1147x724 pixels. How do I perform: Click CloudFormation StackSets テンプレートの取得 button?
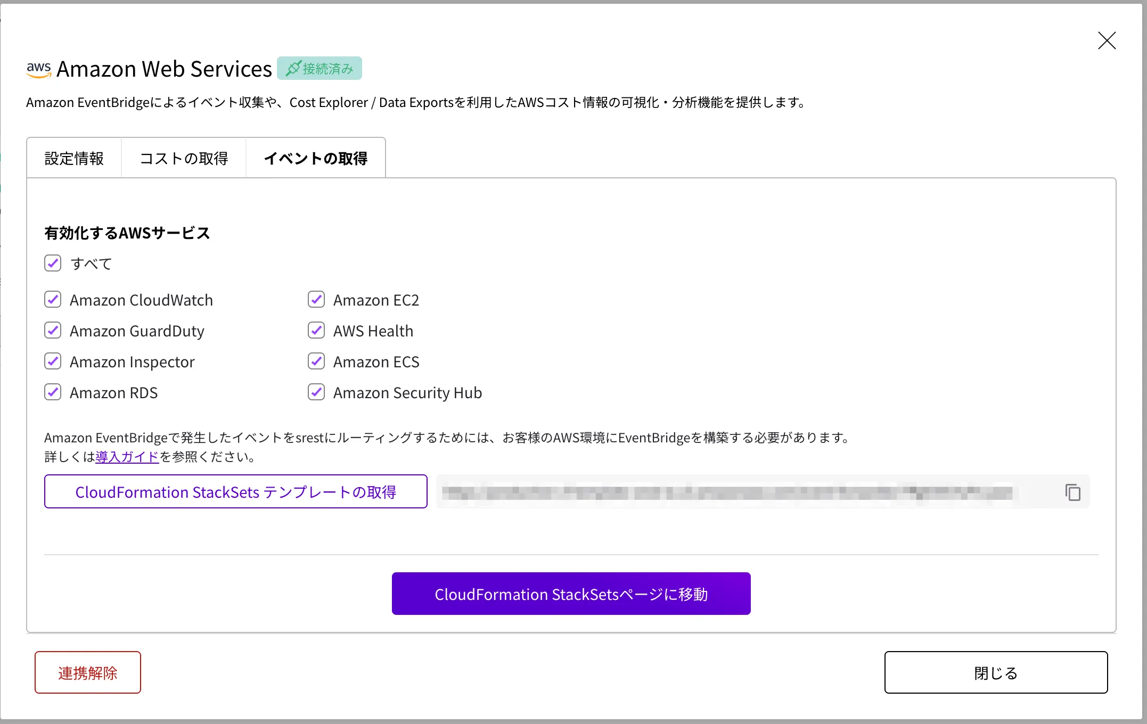[235, 492]
